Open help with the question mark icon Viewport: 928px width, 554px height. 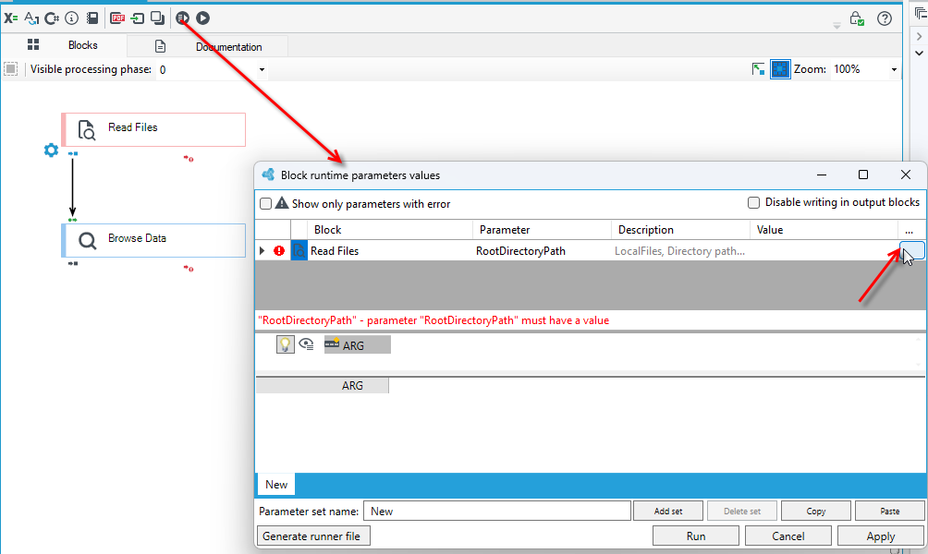point(885,18)
